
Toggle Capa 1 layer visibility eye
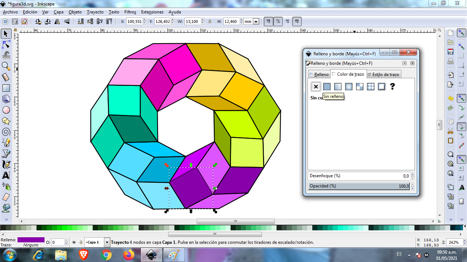coord(74,242)
